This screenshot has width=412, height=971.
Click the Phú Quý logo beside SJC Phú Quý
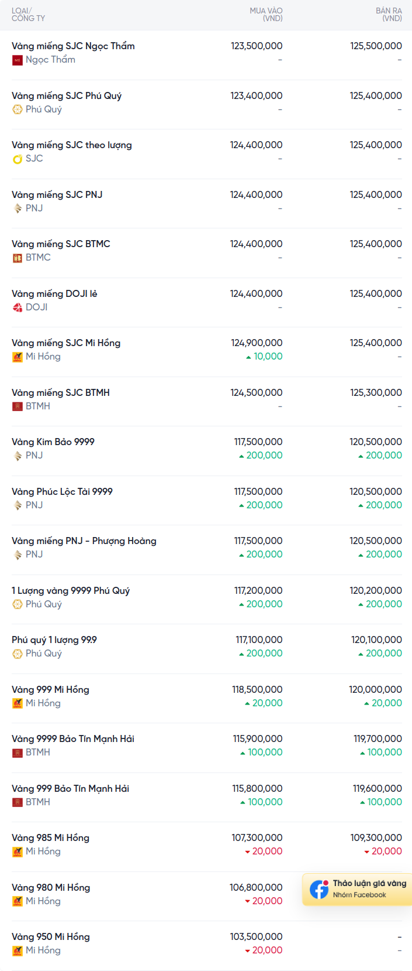(x=18, y=110)
